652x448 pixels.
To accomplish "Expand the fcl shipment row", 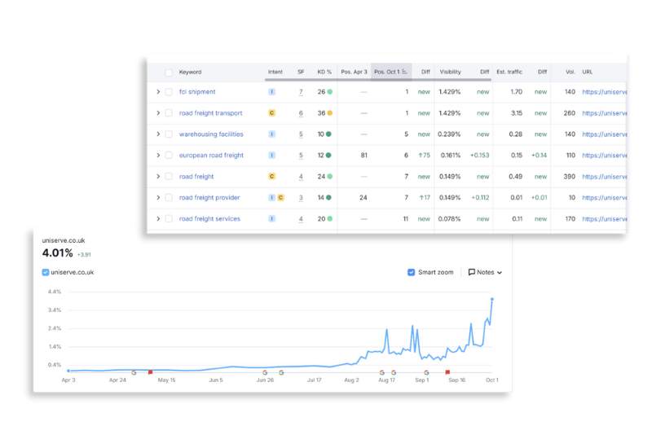I will click(x=158, y=92).
